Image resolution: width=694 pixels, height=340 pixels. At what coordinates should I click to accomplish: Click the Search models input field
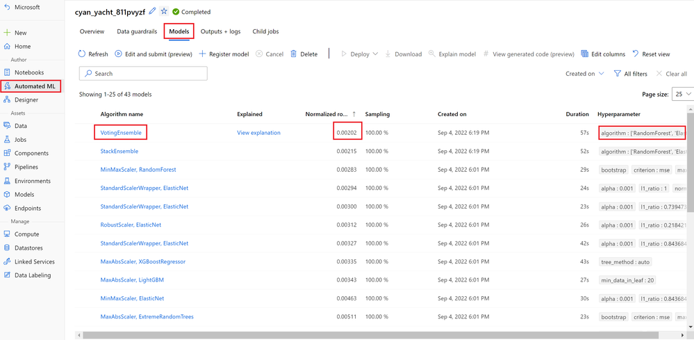pyautogui.click(x=143, y=74)
